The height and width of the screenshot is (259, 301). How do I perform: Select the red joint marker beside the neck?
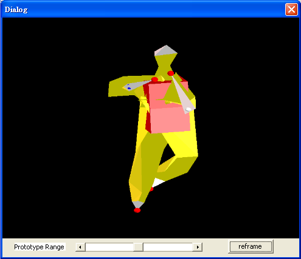(x=171, y=73)
